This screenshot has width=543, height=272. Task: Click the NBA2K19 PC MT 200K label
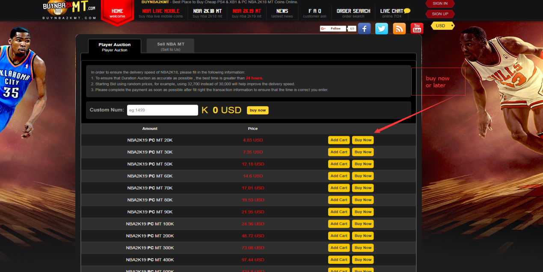coord(150,236)
